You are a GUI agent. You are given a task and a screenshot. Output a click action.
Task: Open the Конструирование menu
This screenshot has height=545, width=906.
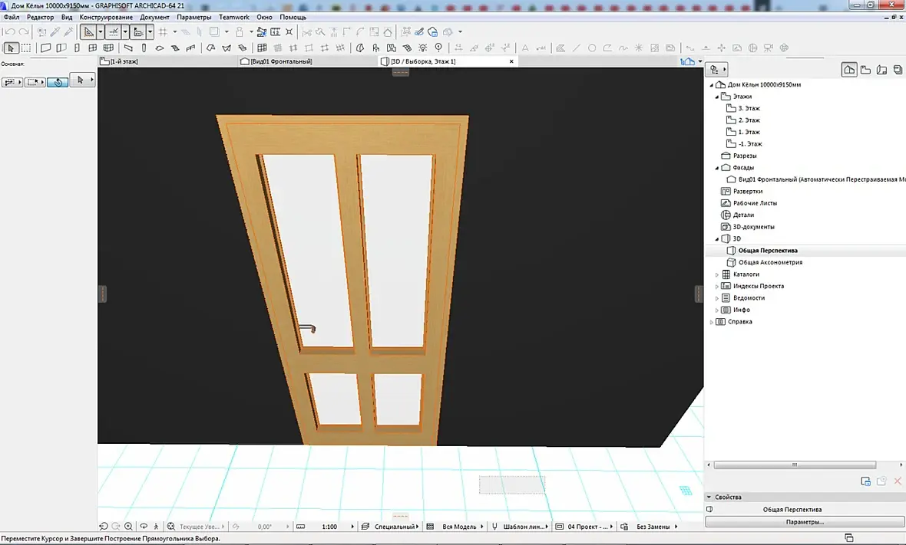pyautogui.click(x=106, y=17)
